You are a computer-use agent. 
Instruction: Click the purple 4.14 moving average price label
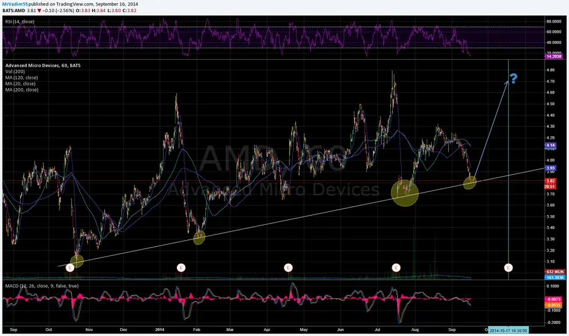550,145
